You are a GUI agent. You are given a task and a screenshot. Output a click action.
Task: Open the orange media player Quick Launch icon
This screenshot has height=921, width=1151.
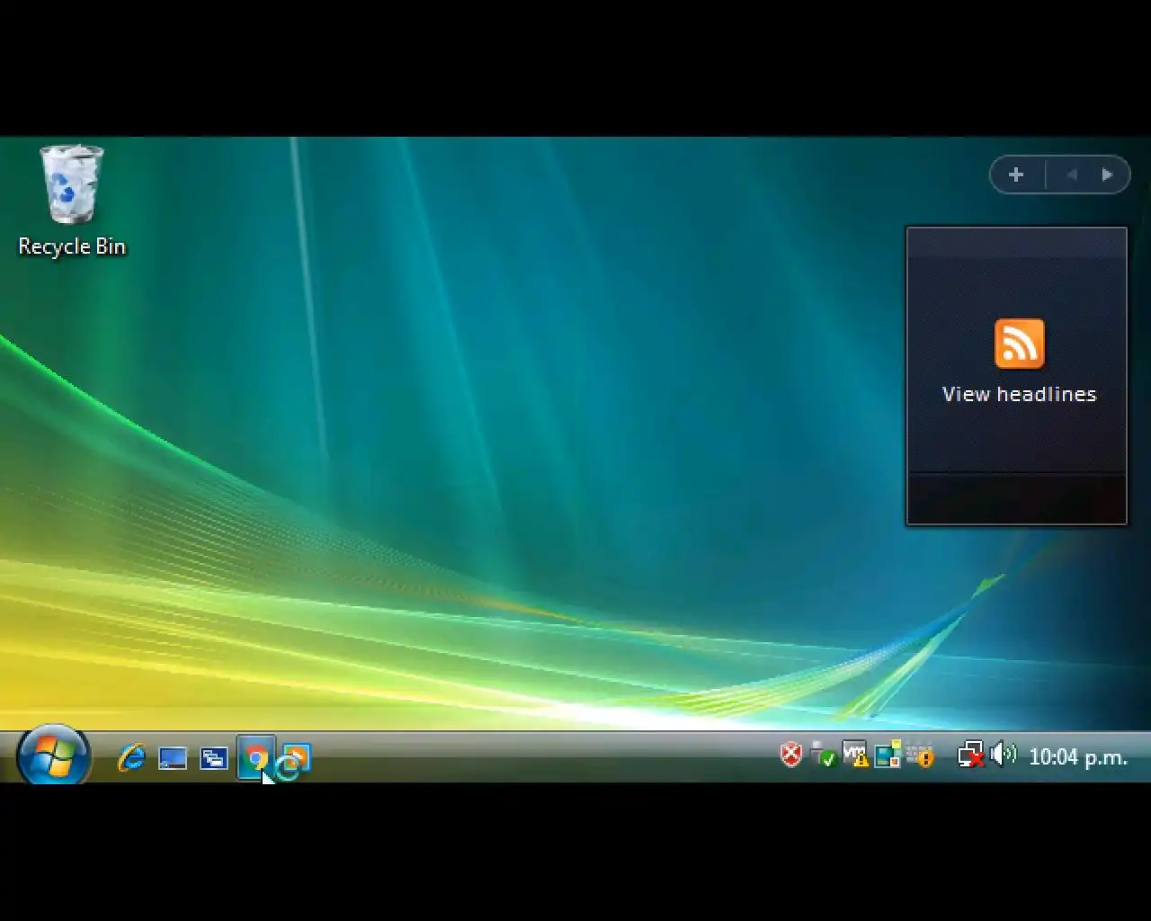pyautogui.click(x=294, y=760)
